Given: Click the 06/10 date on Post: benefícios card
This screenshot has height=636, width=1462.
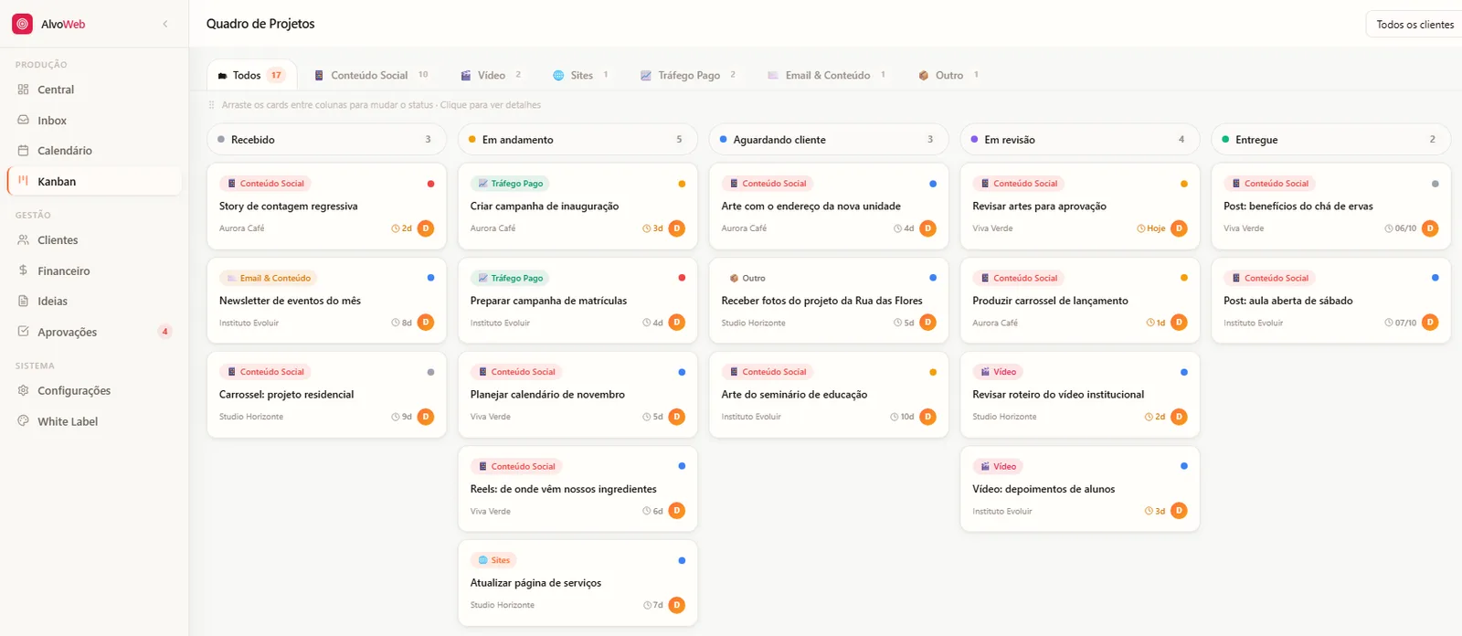Looking at the screenshot, I should coord(1401,228).
